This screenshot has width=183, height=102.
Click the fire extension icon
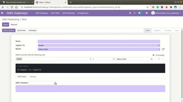click(166, 7)
